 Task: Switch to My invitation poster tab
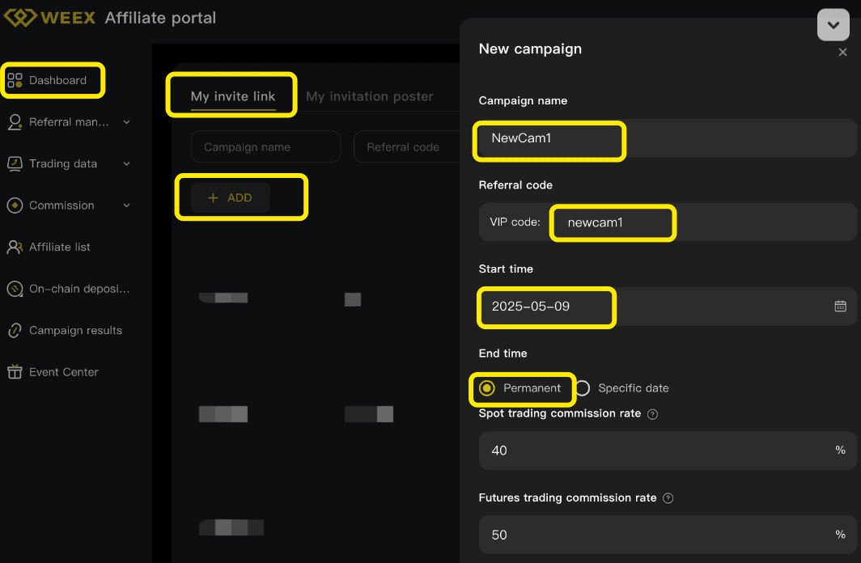[x=370, y=96]
